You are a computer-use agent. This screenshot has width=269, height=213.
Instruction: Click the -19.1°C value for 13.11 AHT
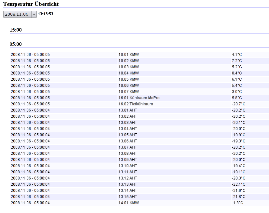[x=239, y=172]
